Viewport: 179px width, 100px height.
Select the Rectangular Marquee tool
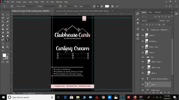(x=8, y=14)
